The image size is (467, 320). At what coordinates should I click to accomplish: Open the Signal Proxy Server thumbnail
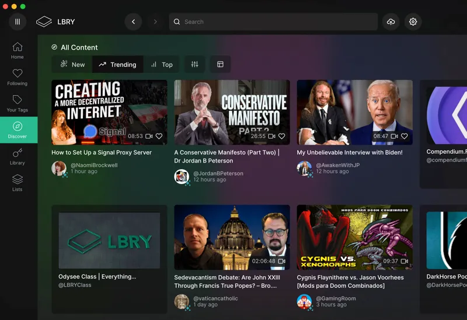coord(109,112)
